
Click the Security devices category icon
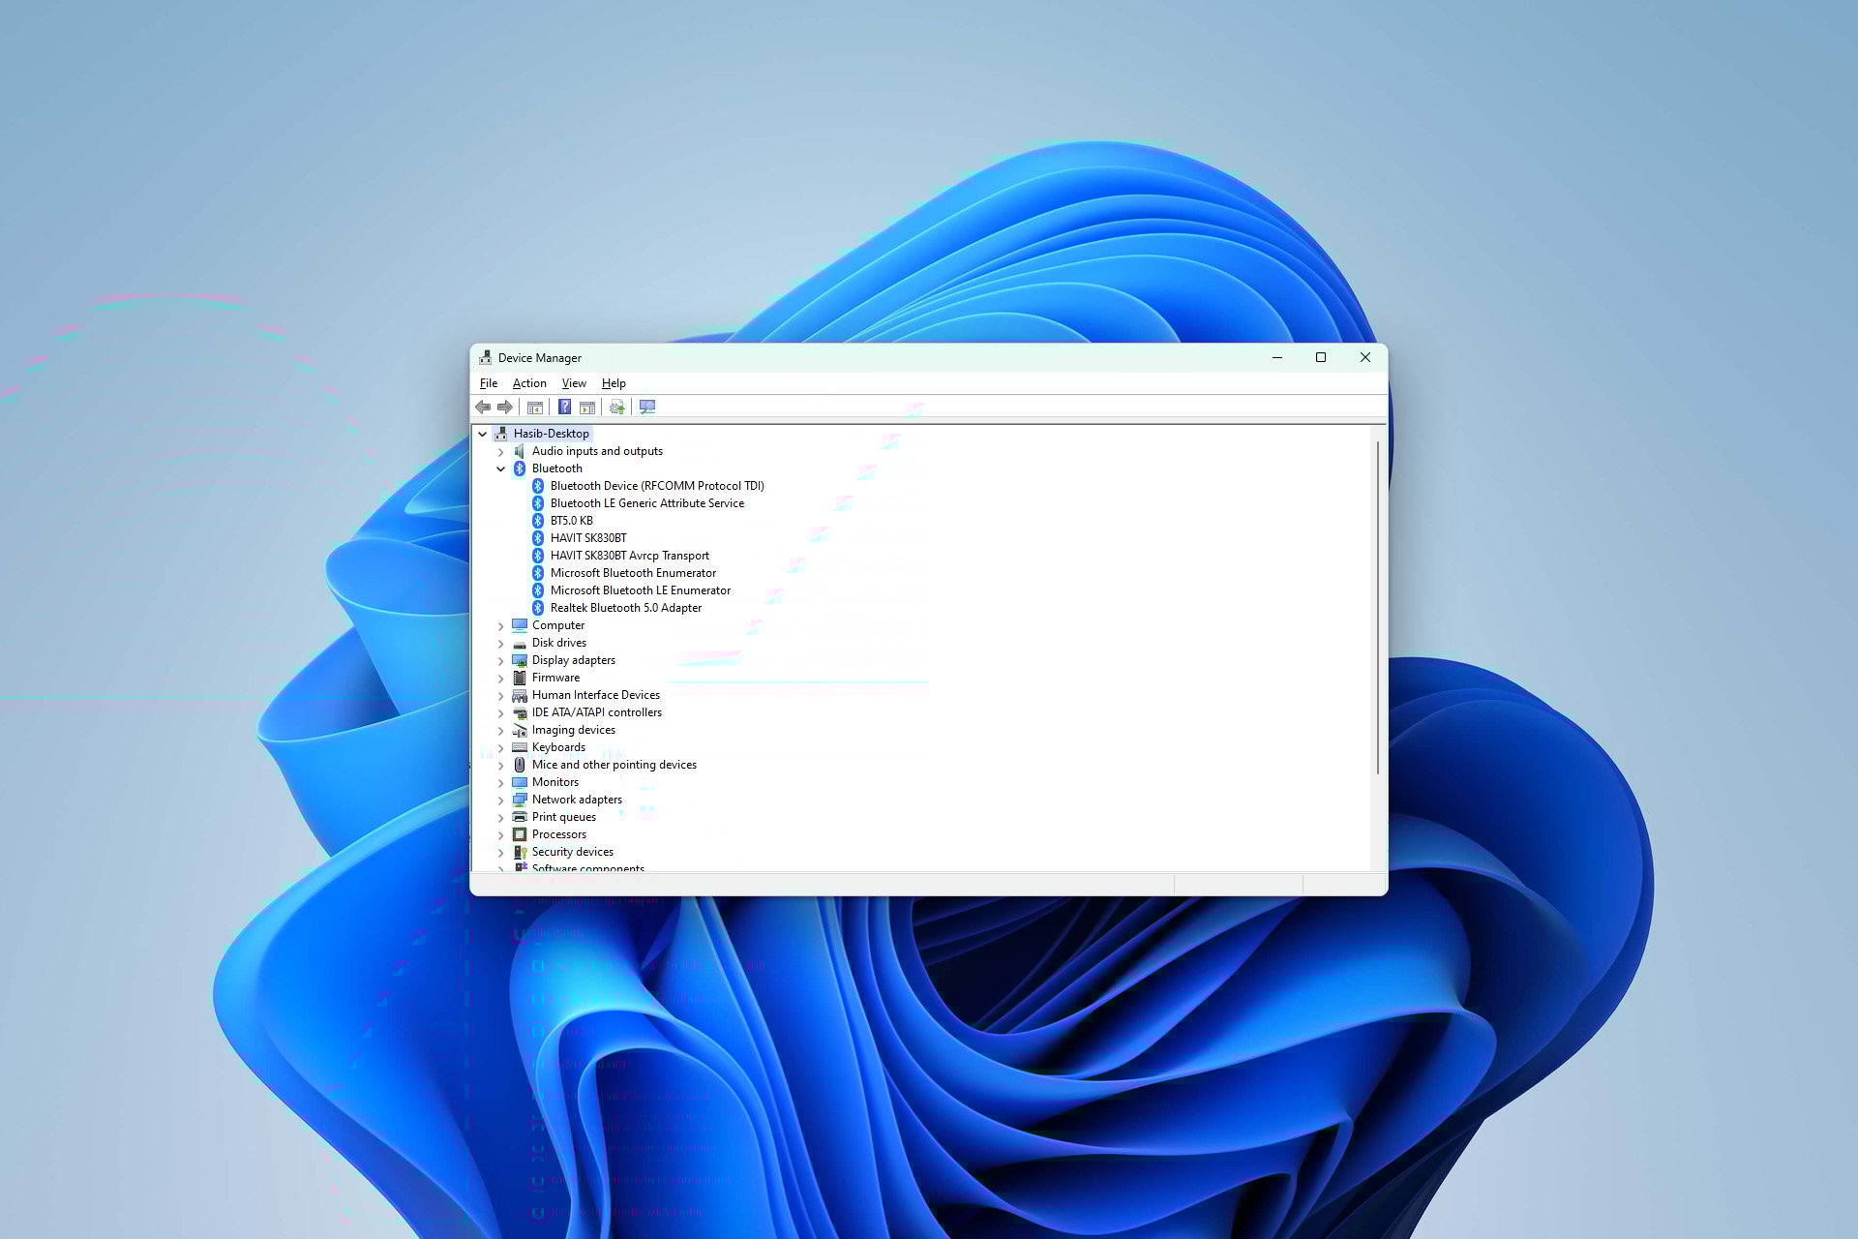tap(520, 852)
